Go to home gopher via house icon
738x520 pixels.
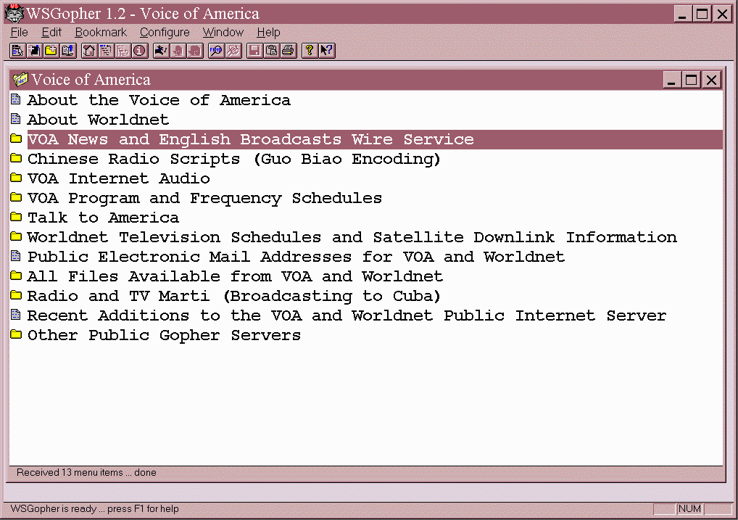point(89,50)
